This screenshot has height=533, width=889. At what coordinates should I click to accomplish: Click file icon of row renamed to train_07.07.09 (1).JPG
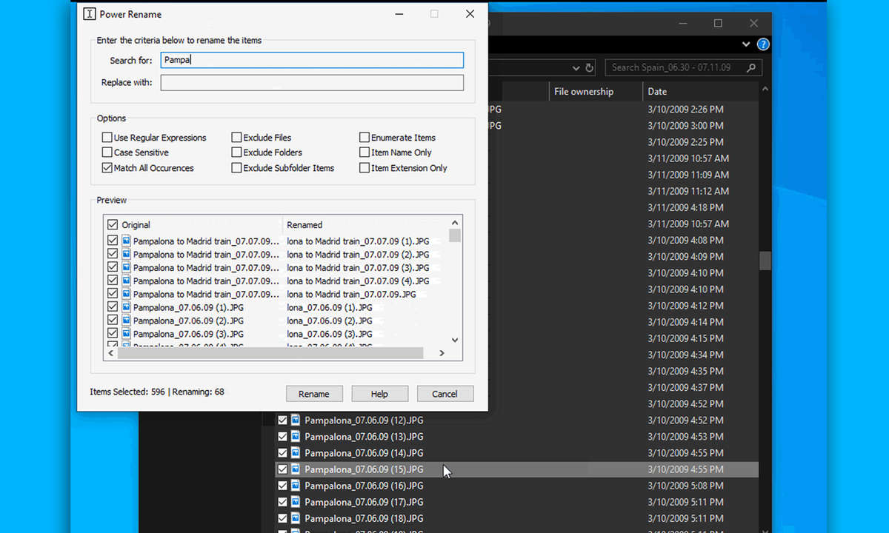pyautogui.click(x=126, y=241)
